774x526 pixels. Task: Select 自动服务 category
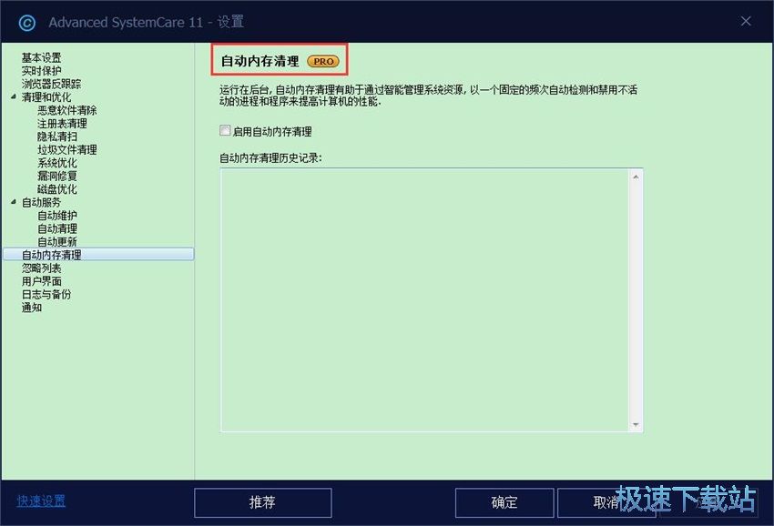pyautogui.click(x=42, y=202)
